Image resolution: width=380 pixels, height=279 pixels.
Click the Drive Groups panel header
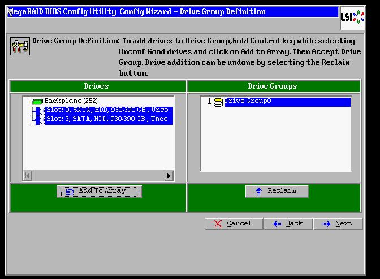(274, 86)
